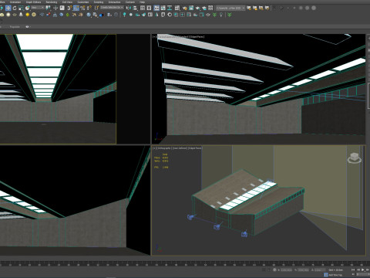This screenshot has width=370, height=278.
Task: Open Edit Named Selection Sets
Action: 96,8
